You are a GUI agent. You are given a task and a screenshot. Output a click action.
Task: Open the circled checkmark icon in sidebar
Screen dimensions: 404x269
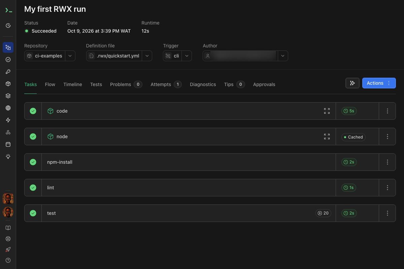tap(8, 60)
